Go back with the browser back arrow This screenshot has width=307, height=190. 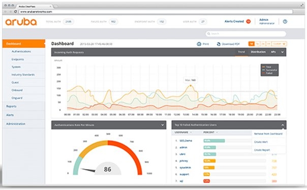point(6,12)
